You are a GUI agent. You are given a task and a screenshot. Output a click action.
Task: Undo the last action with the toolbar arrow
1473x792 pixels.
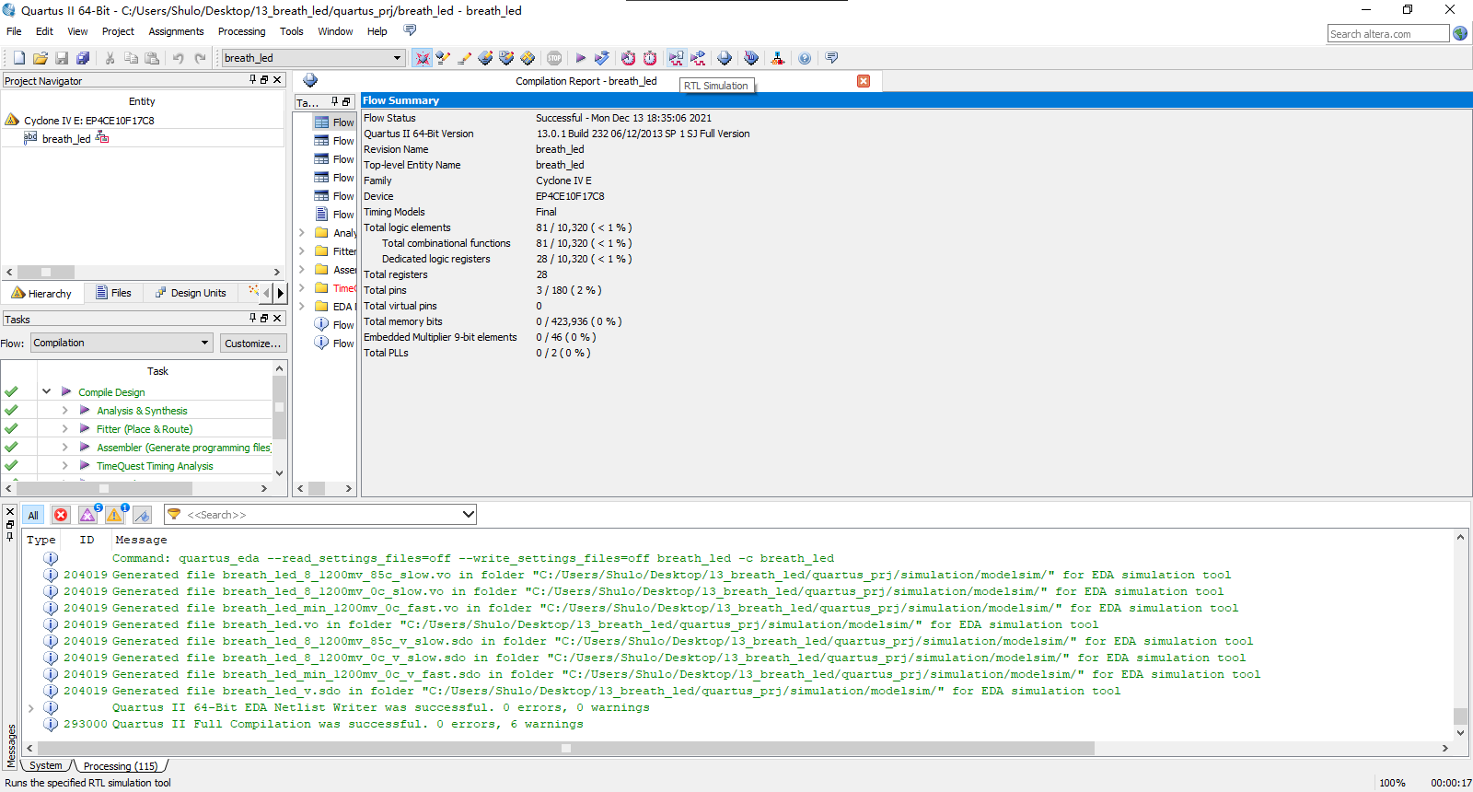coord(179,58)
